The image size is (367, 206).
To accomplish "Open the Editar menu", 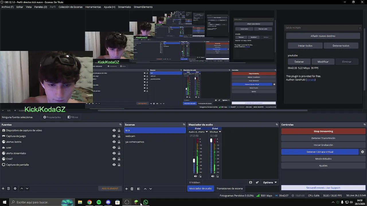I will coord(20,7).
